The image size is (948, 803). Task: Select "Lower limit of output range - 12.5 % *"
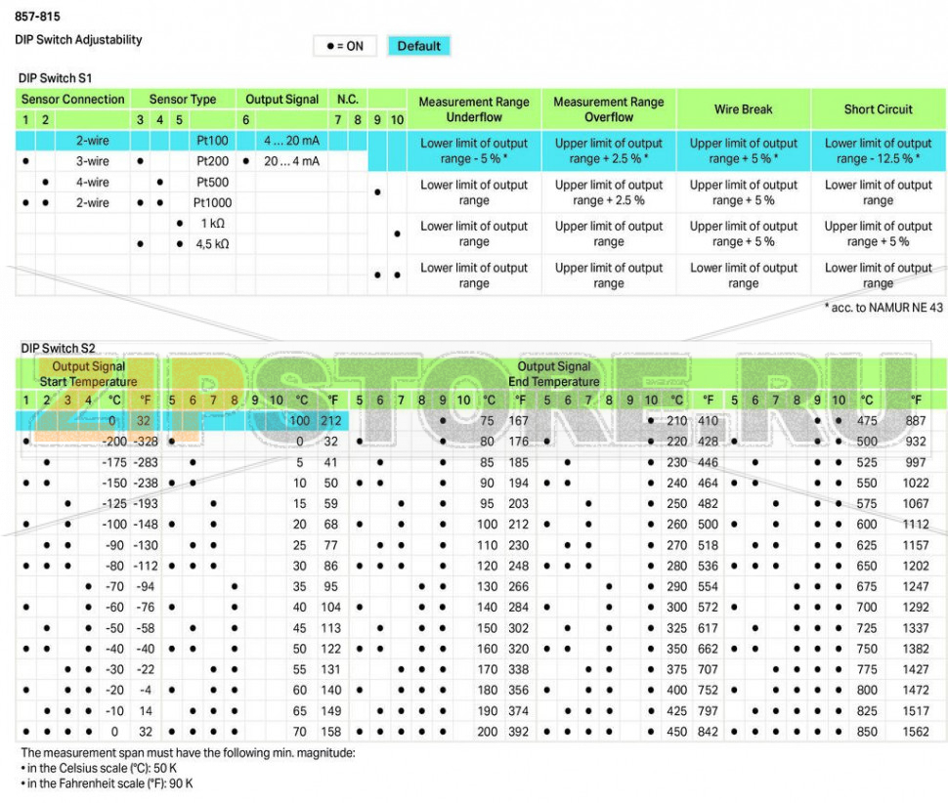click(878, 151)
